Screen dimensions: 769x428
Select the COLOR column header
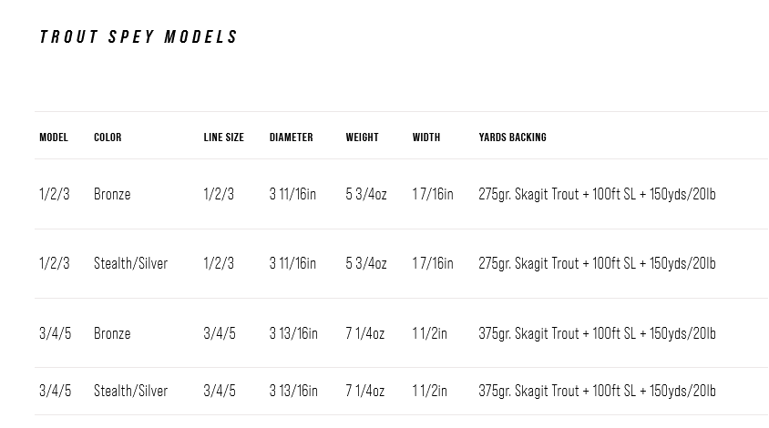(108, 138)
